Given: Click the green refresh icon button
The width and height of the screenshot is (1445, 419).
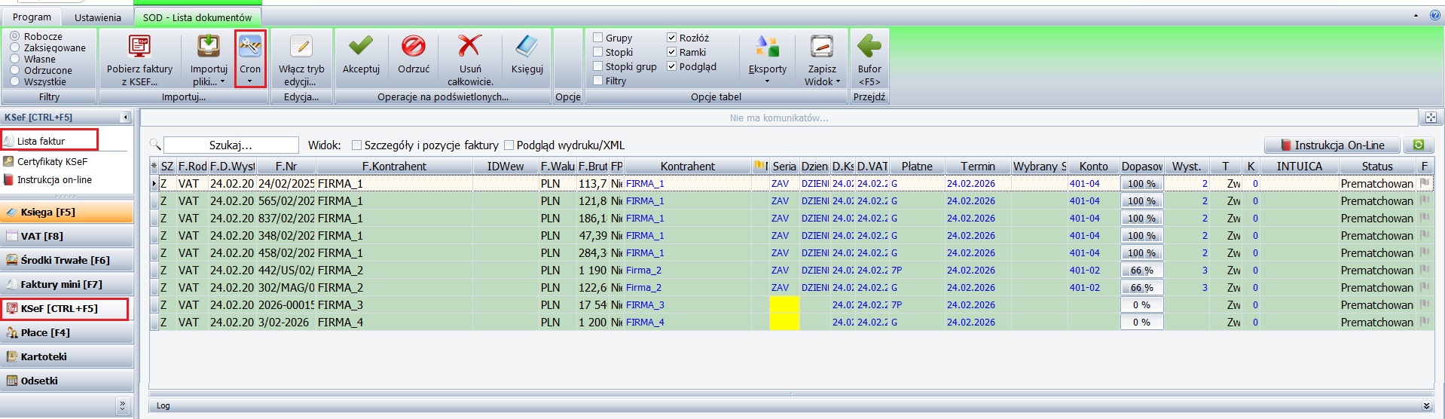Looking at the screenshot, I should (1419, 145).
